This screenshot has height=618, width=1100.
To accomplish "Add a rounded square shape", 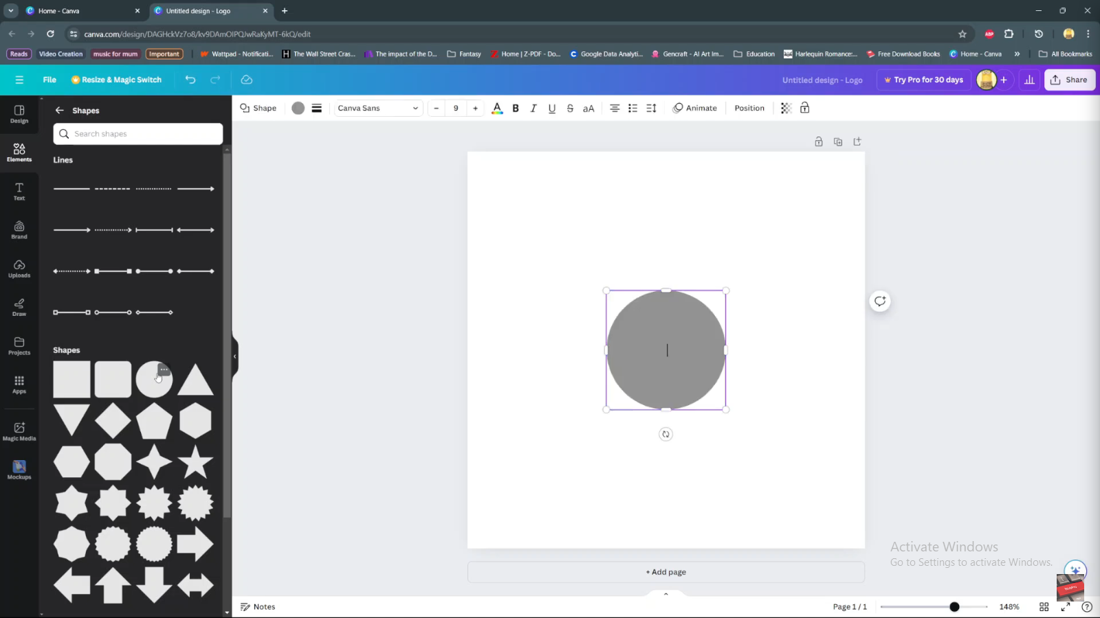I will (113, 380).
